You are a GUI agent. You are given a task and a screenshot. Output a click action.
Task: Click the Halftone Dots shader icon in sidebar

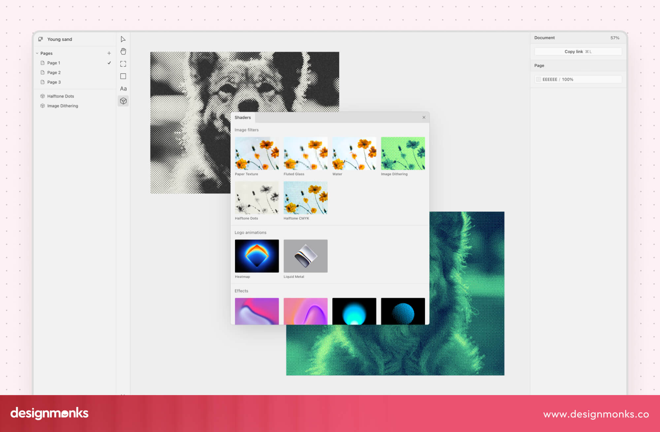[x=43, y=96]
